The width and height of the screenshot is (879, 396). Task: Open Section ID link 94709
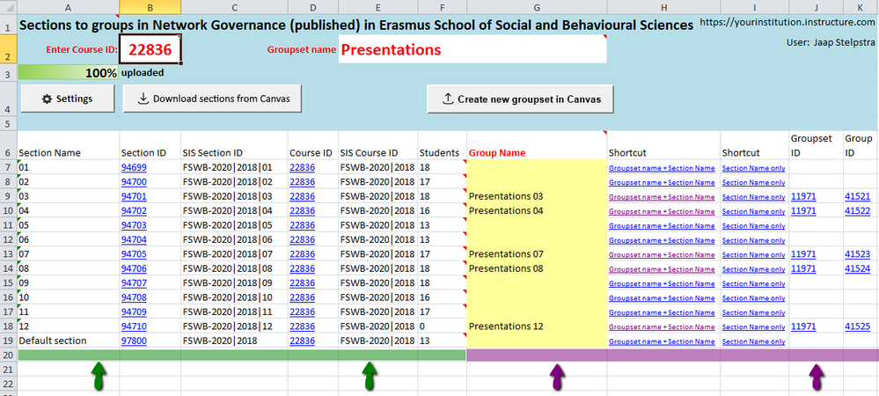pos(134,312)
